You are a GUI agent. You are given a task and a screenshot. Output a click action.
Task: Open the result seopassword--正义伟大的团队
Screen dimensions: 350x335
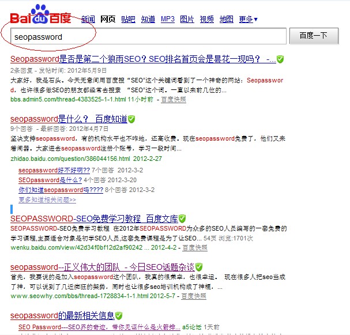(103, 267)
